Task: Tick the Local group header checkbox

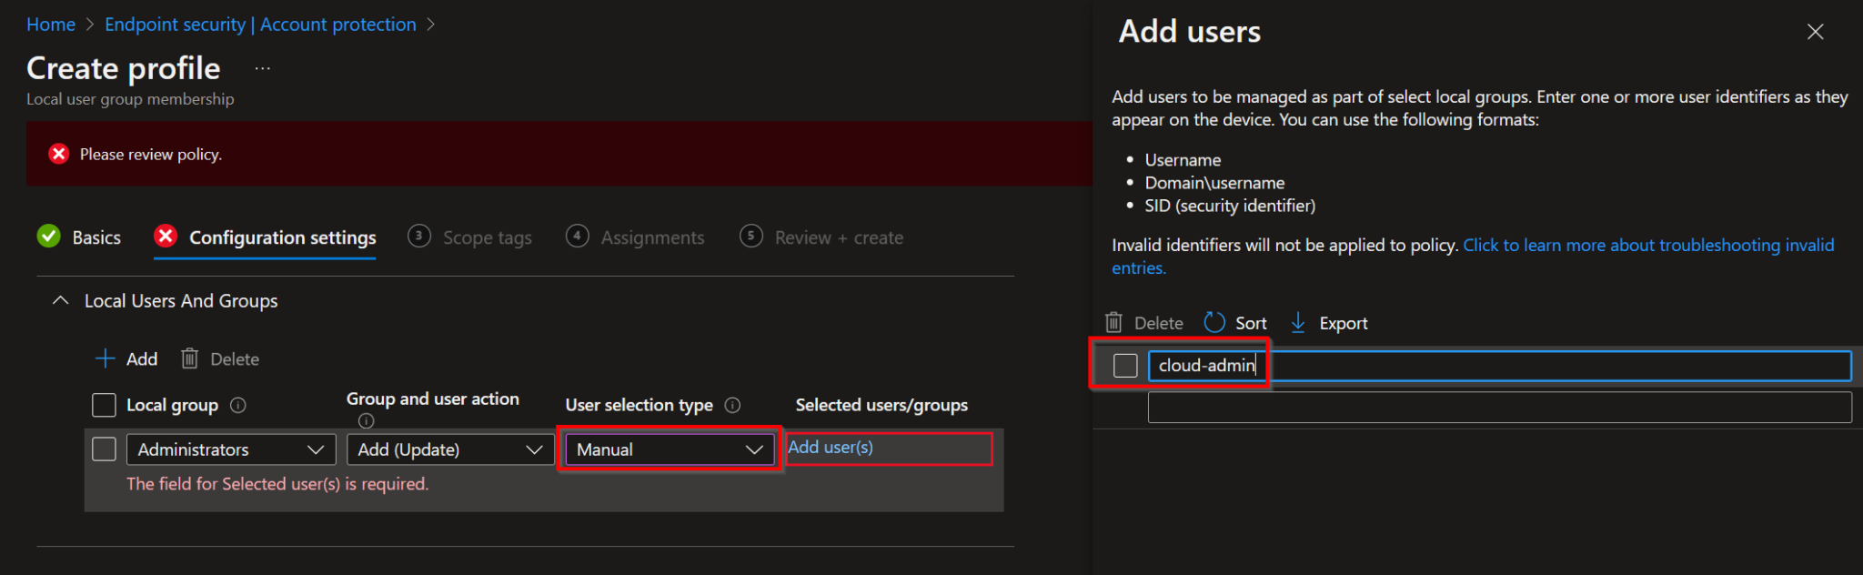Action: 105,406
